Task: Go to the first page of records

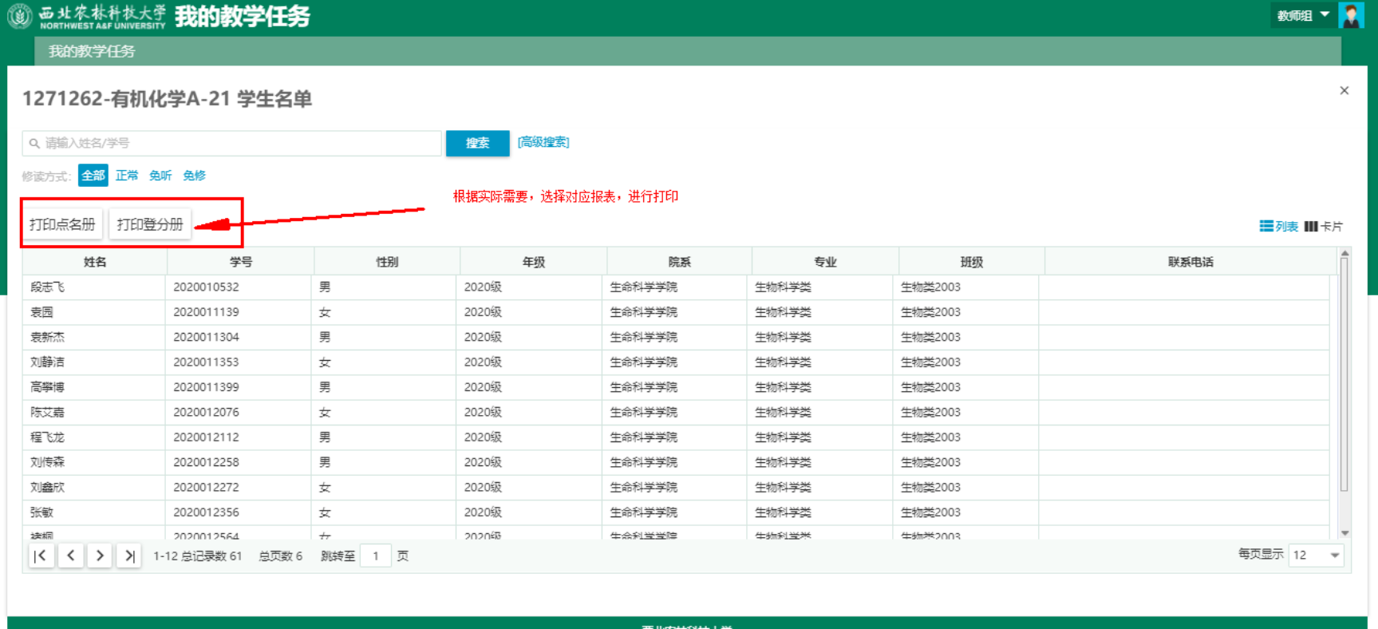Action: point(41,556)
